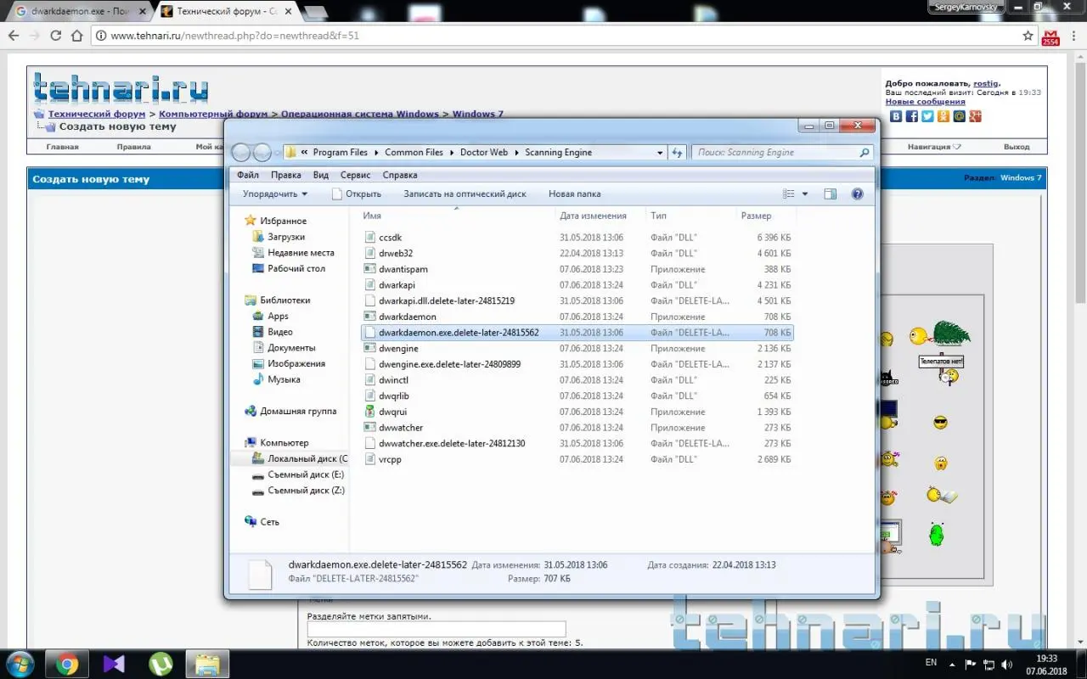
Task: Bookmark this page with the star icon
Action: click(x=1028, y=36)
